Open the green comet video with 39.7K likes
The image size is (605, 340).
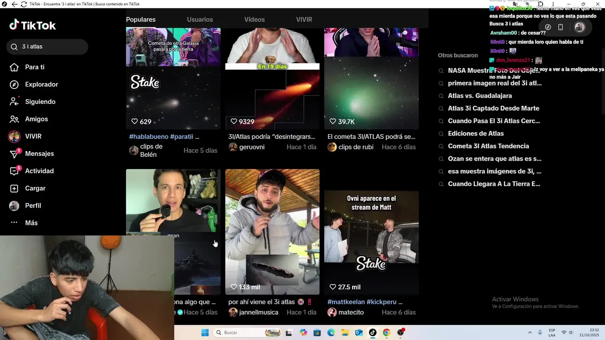point(372,78)
